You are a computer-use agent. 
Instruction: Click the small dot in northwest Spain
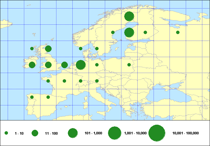pos(32,97)
